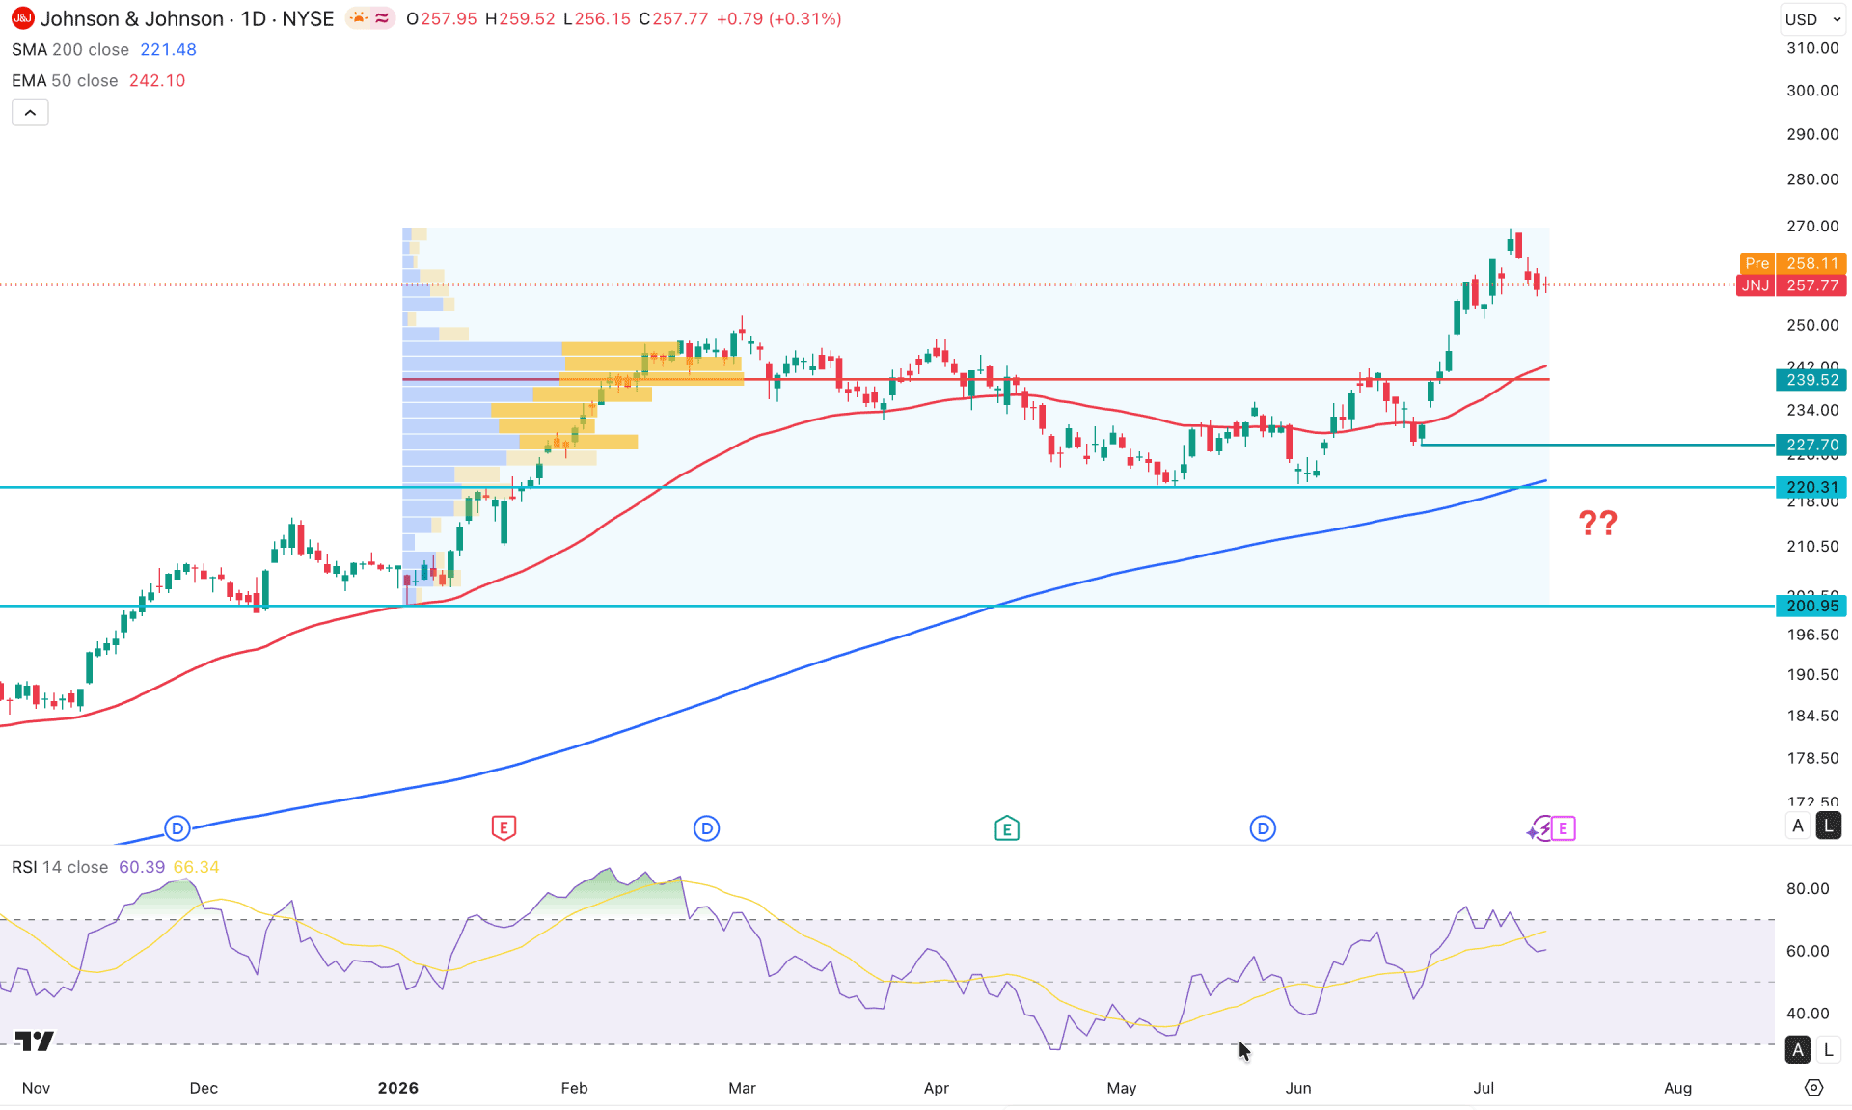The image size is (1852, 1110).
Task: Click the pink approximate-data indicator icon
Action: [383, 18]
